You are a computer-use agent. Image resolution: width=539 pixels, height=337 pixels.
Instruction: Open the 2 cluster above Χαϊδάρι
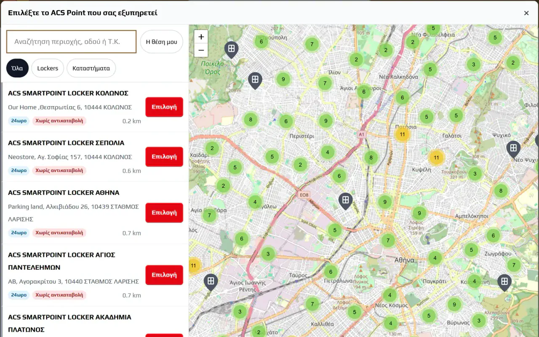[212, 148]
